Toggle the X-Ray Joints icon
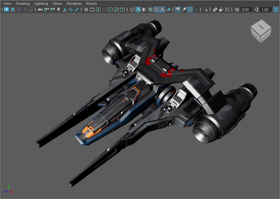Screen dimensions: 280x199 (x=227, y=10)
